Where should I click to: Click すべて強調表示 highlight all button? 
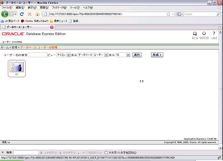(x=90, y=153)
